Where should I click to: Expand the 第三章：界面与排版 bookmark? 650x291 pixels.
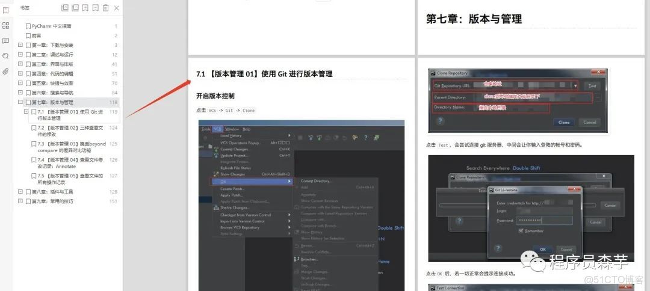20,64
